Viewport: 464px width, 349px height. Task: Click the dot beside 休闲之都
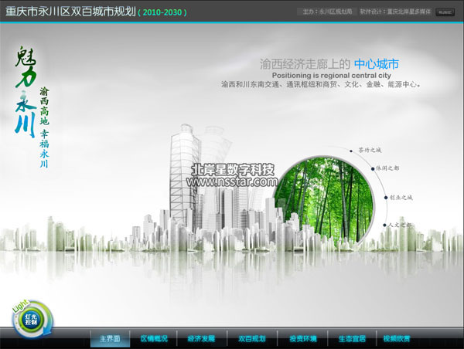pyautogui.click(x=373, y=169)
